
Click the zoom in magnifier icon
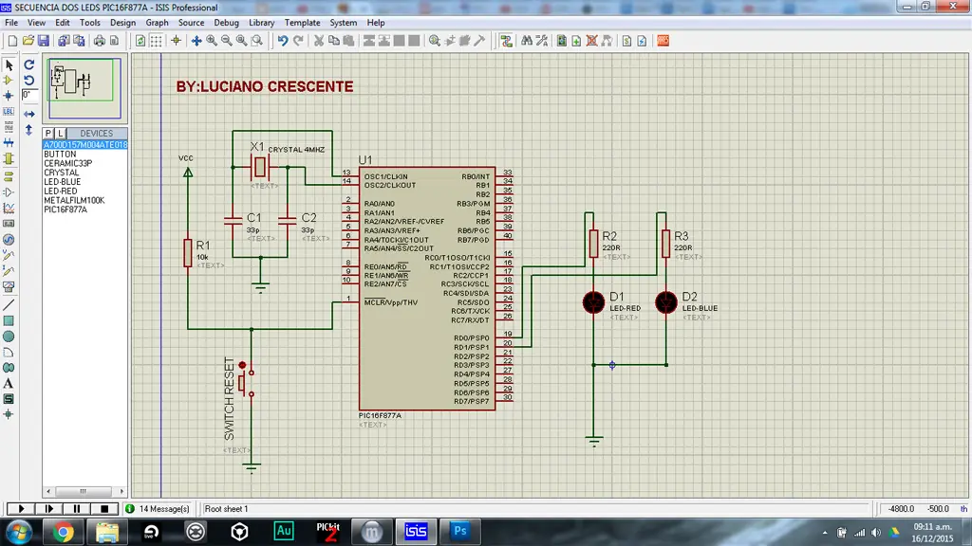212,41
